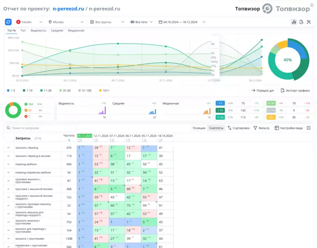Toggle the 1-3 chart legend series

pos(11,91)
